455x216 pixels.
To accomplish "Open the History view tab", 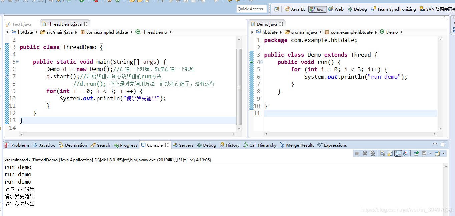I will [230, 145].
